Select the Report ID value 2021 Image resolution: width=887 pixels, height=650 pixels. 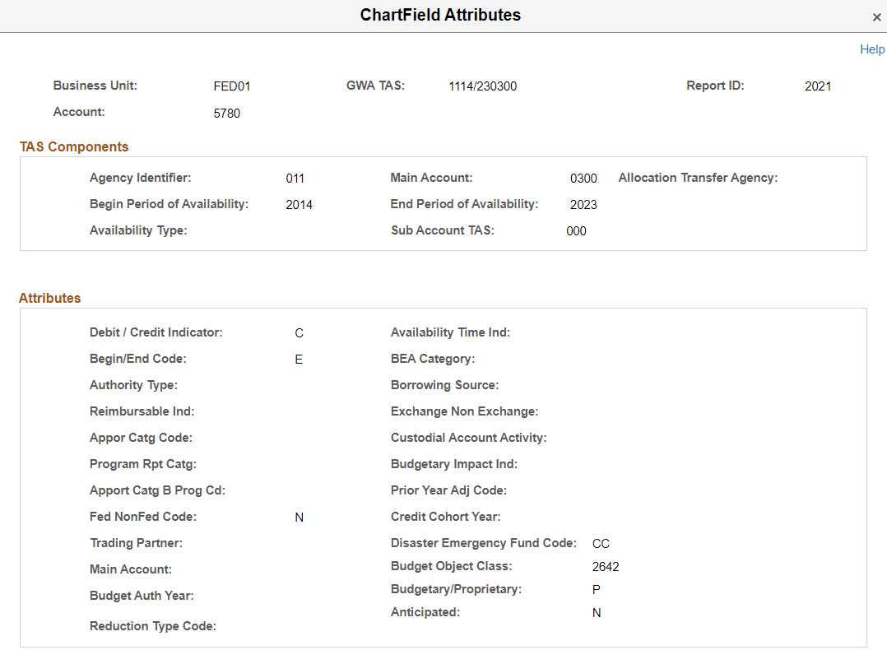(818, 86)
